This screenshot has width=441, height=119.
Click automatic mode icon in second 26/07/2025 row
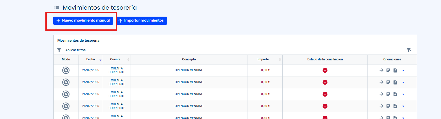pyautogui.click(x=66, y=82)
